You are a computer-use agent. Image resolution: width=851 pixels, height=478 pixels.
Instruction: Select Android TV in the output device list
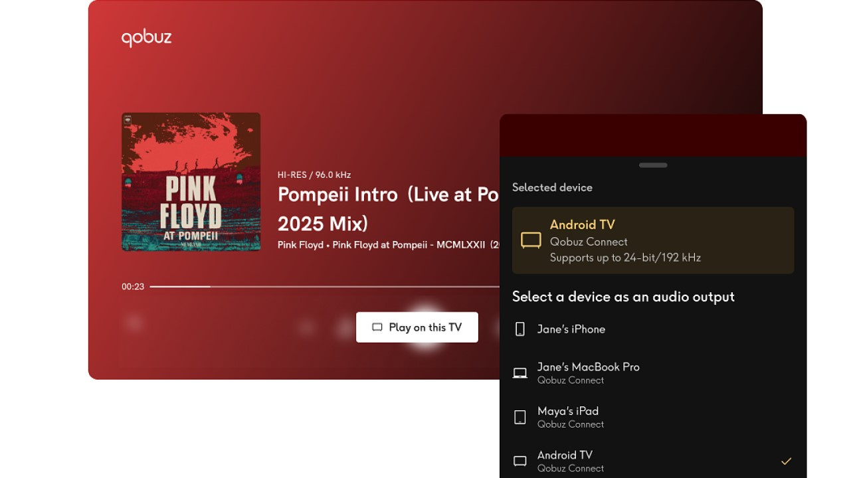click(653, 461)
